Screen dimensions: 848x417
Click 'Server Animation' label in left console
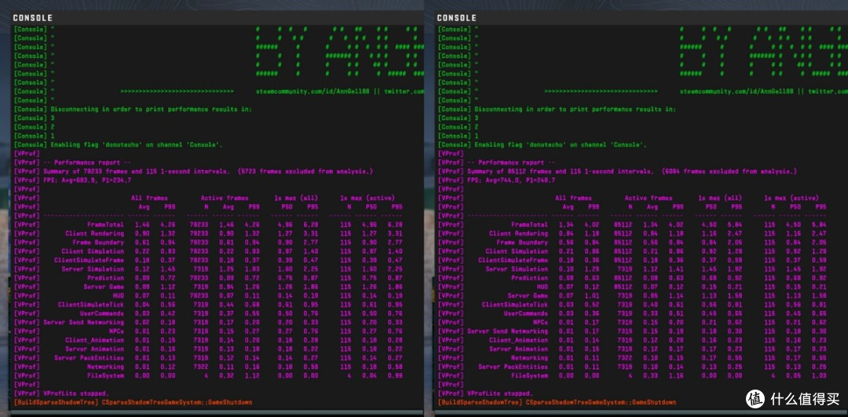point(94,348)
